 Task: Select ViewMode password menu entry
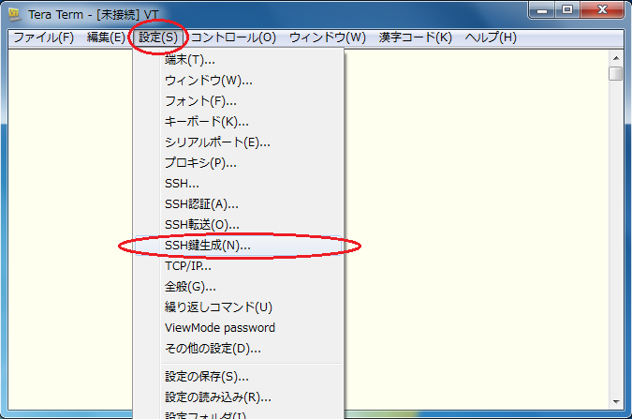(219, 328)
